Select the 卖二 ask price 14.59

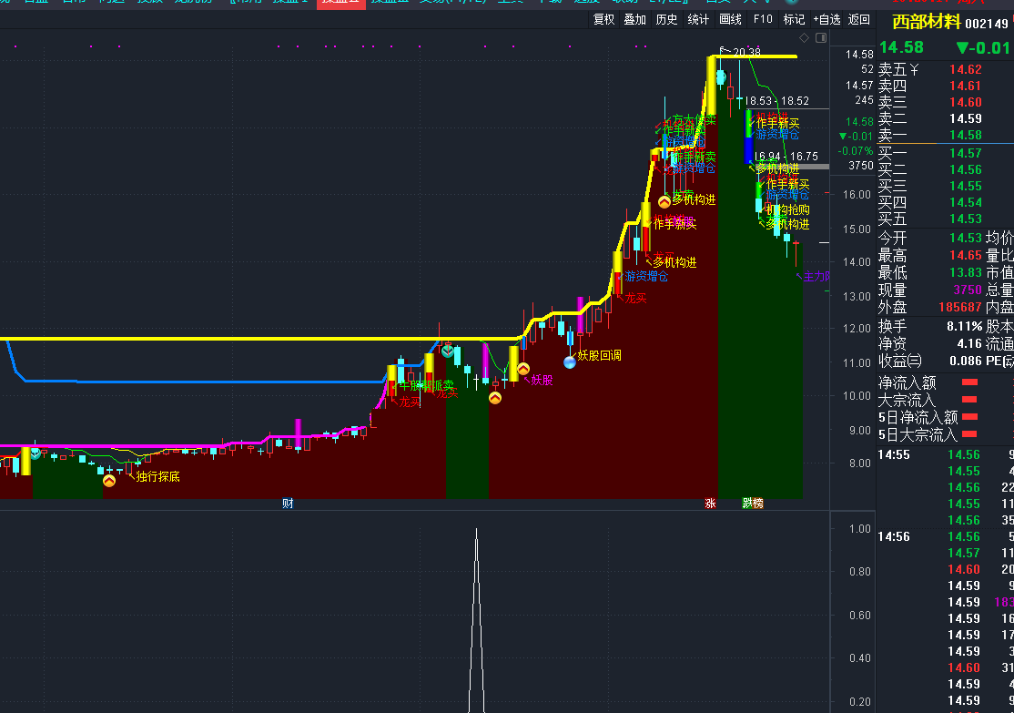click(x=966, y=118)
